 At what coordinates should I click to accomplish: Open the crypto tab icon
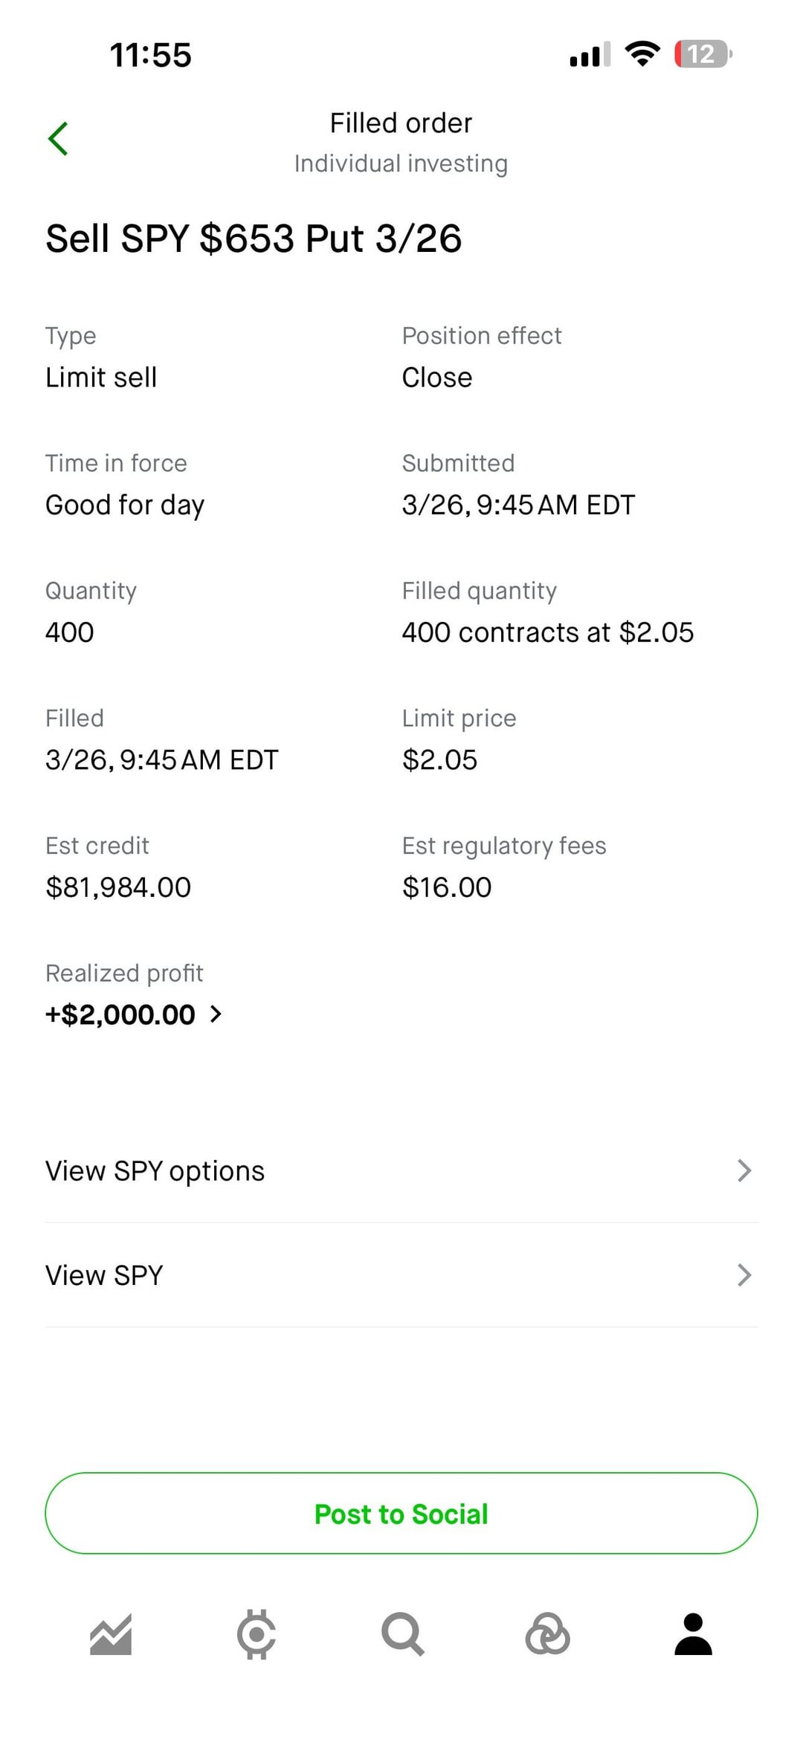[257, 1635]
